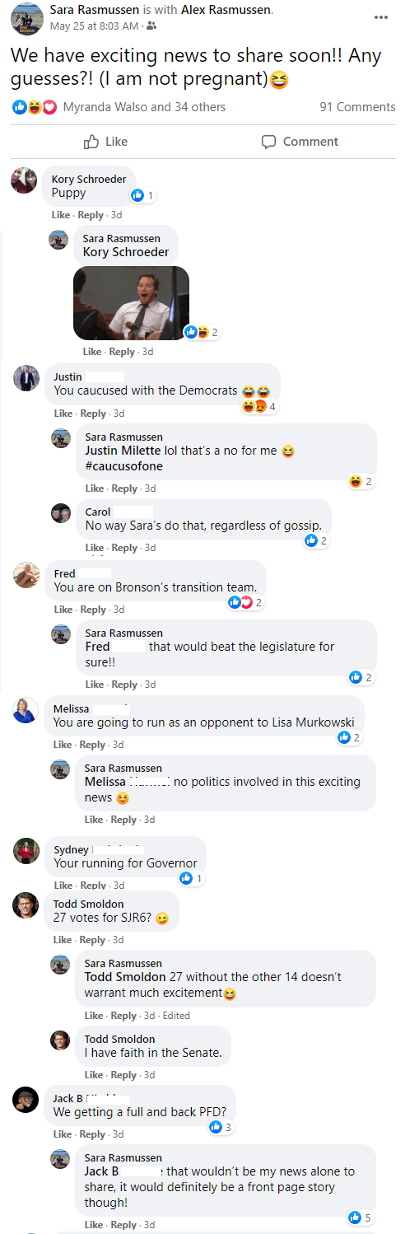This screenshot has width=405, height=1234.
Task: Reply to Kory Schroeder's Puppy comment
Action: 91,215
